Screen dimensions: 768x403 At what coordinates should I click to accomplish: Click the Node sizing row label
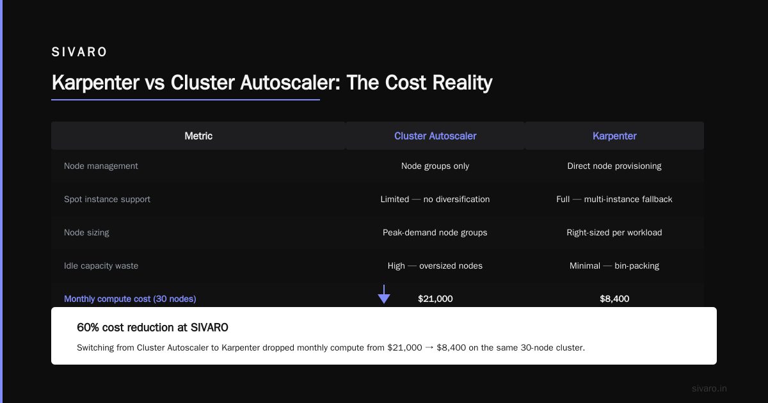coord(86,232)
